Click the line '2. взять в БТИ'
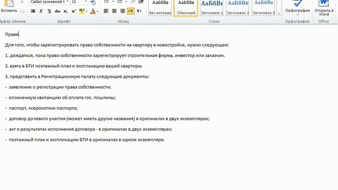 pos(74,66)
